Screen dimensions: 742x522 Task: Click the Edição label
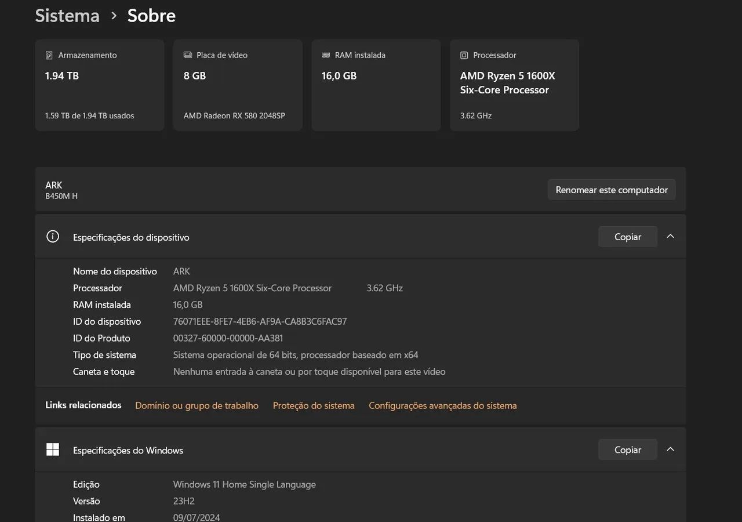(86, 484)
